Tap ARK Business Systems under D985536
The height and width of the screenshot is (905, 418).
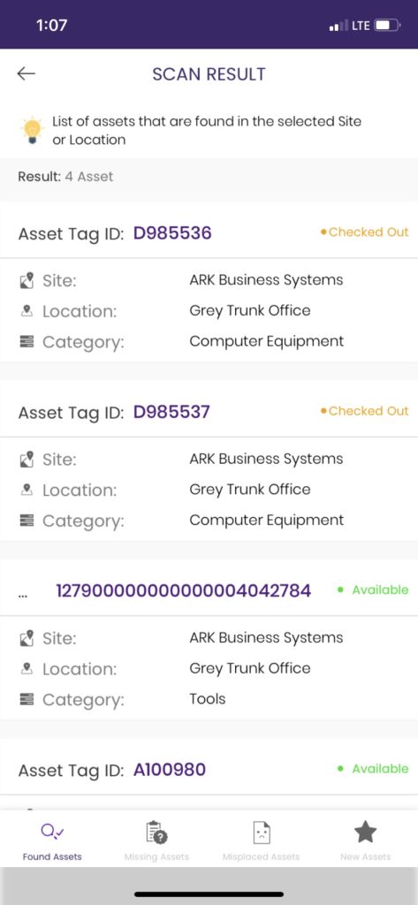(266, 280)
